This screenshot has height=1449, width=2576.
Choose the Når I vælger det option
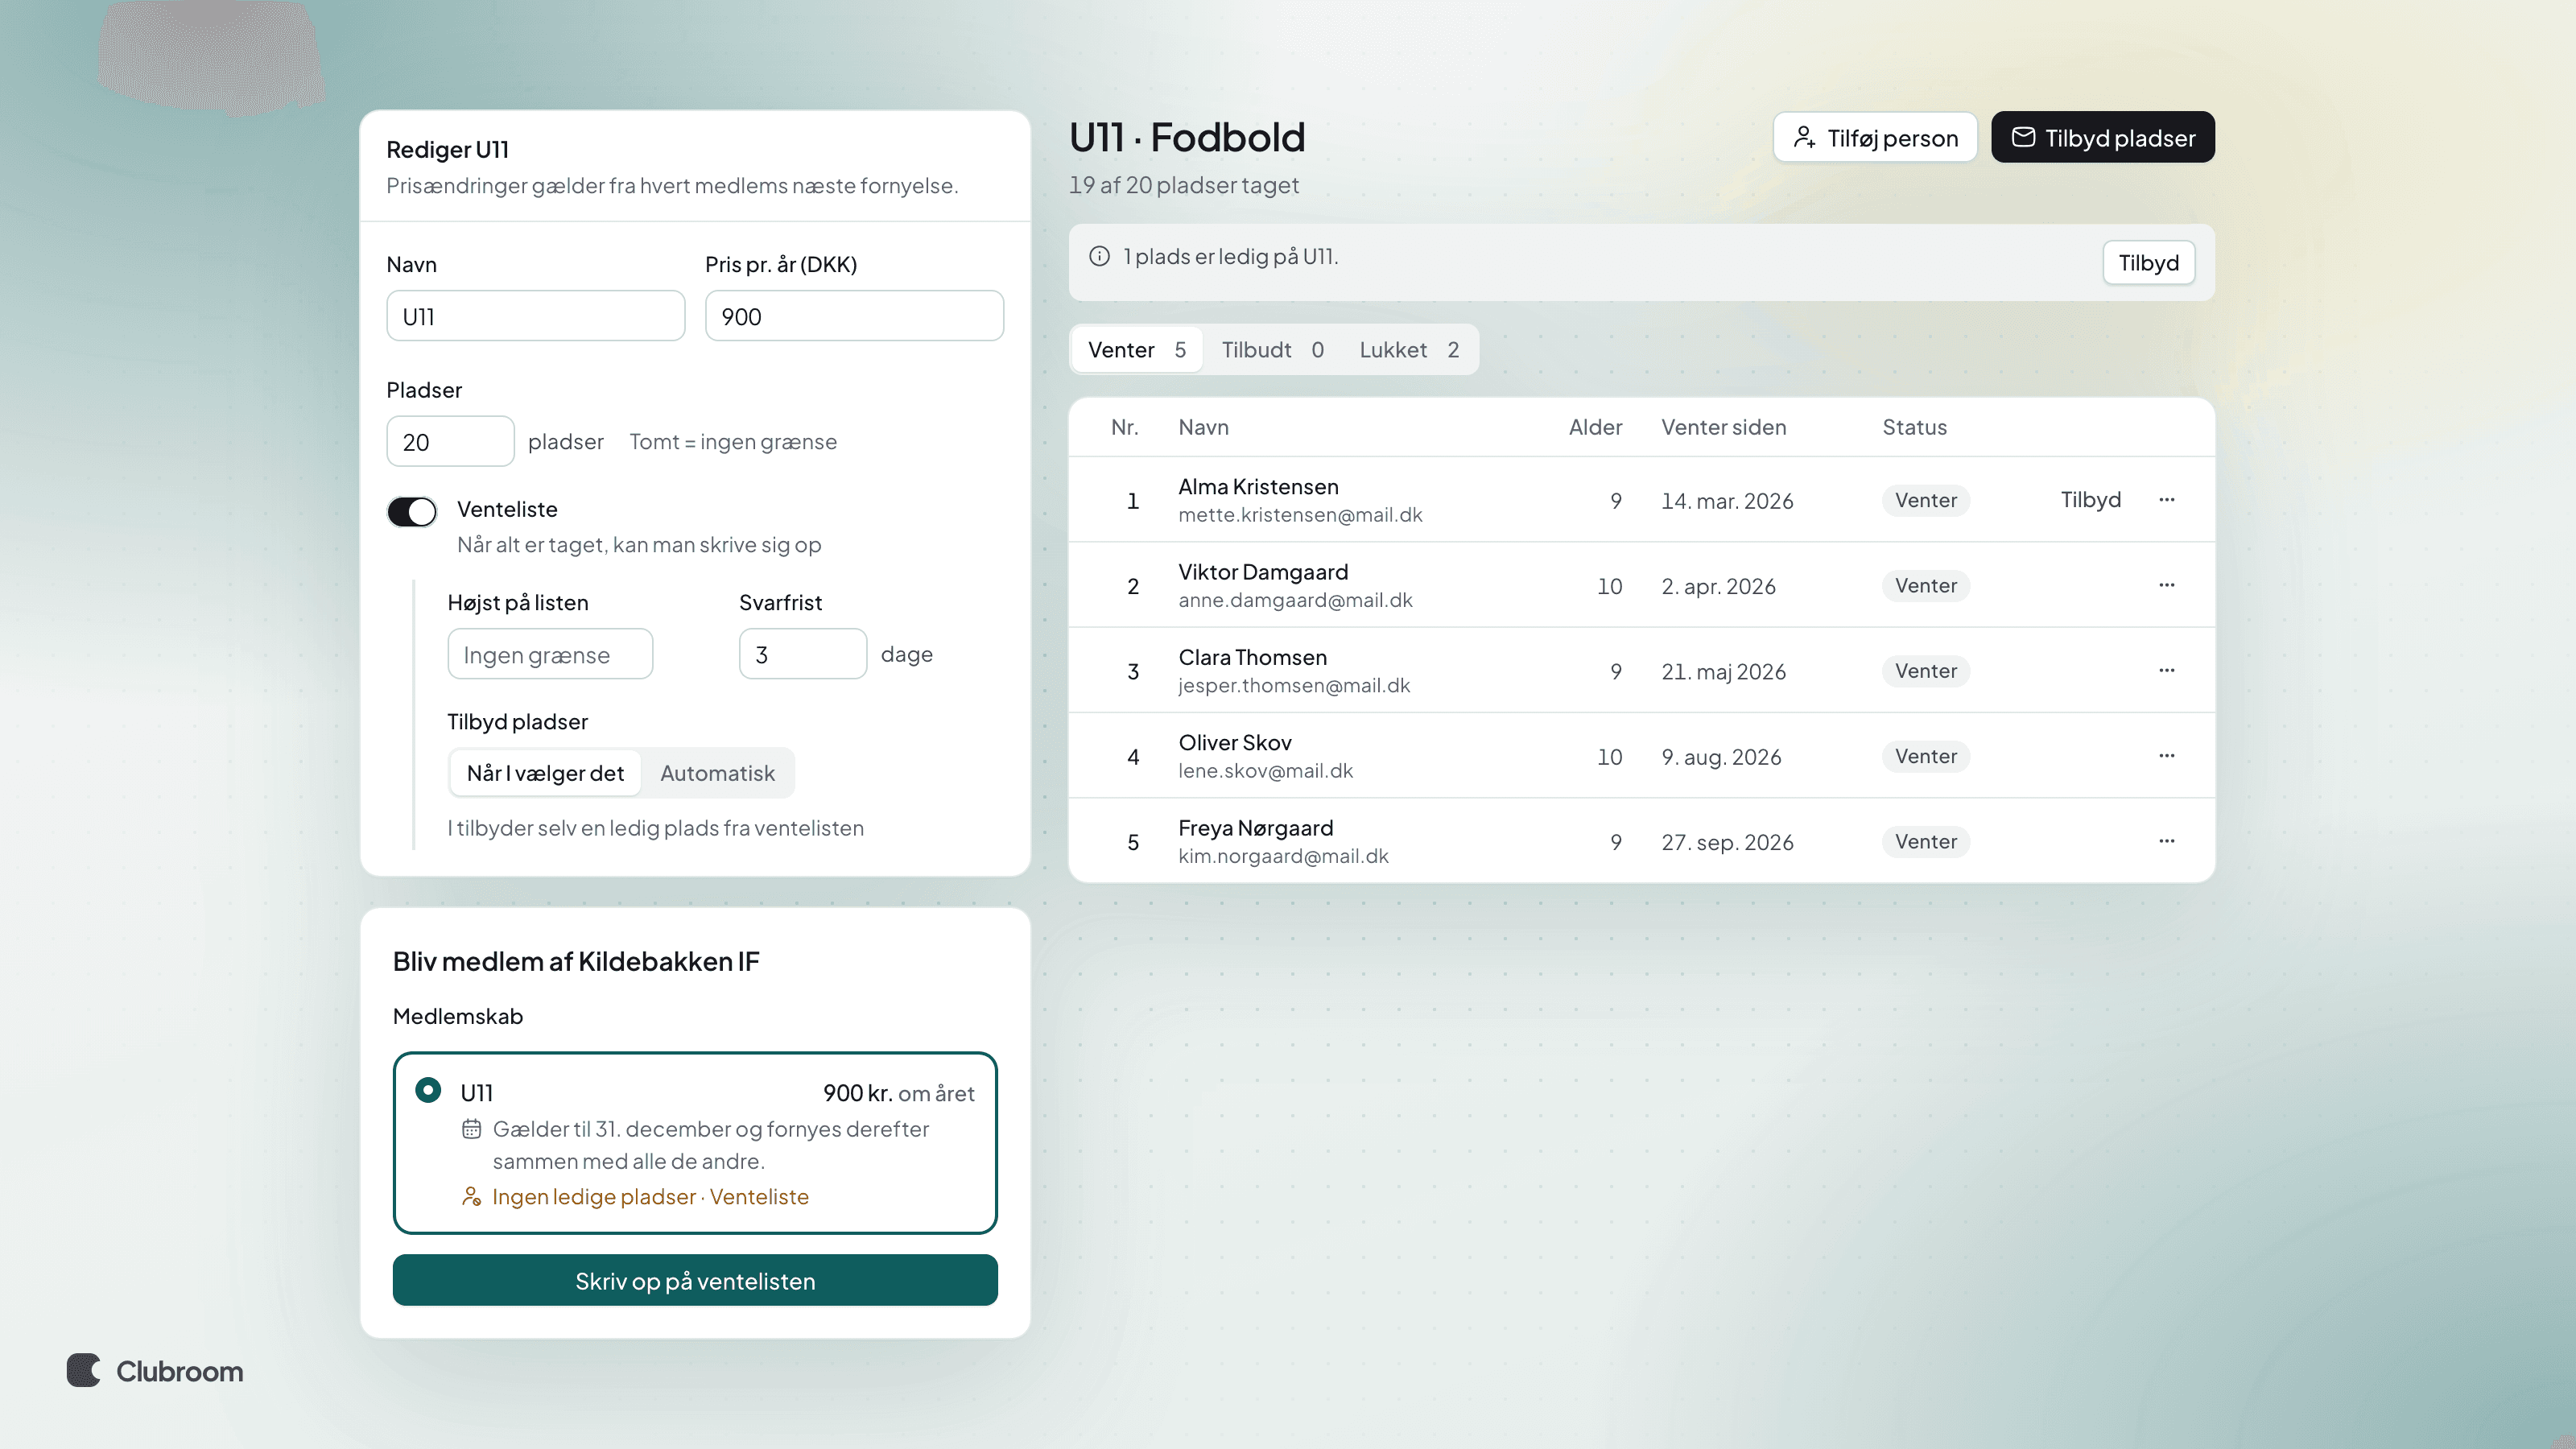pyautogui.click(x=545, y=773)
